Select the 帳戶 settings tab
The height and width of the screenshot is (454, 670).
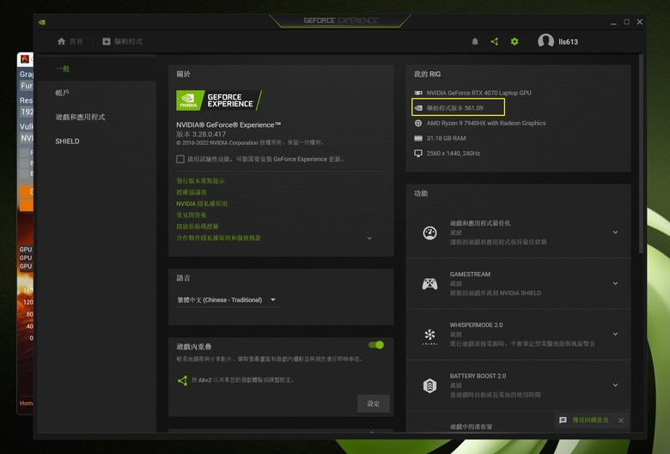coord(97,93)
